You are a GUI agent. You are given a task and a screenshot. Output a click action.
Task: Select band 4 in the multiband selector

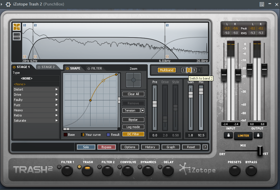point(199,70)
